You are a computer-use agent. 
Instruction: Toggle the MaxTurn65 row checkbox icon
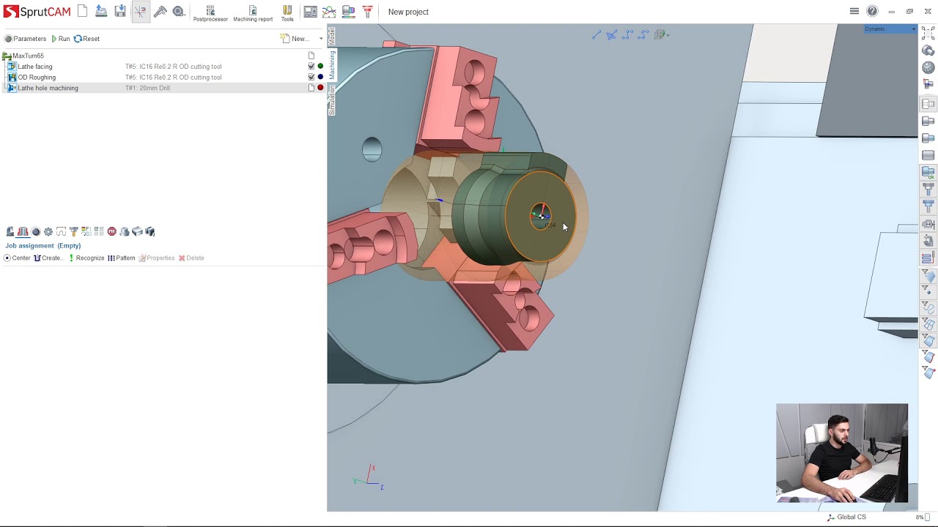311,56
